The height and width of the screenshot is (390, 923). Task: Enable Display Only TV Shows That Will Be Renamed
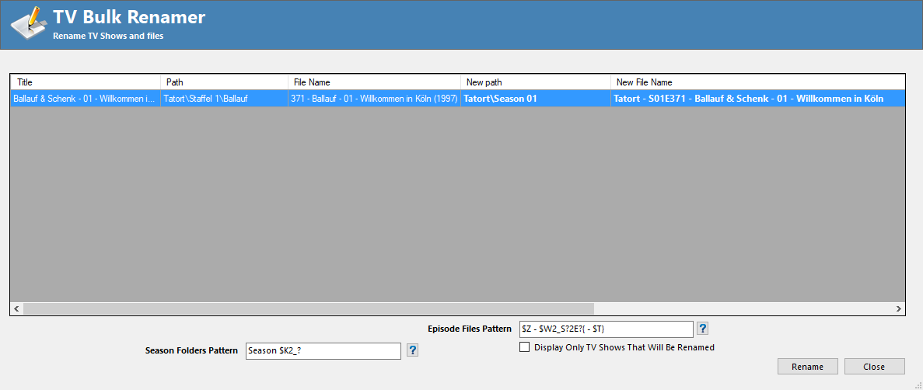525,347
